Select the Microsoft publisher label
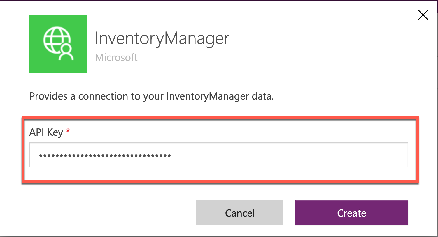Viewport: 438px width, 237px height. pos(116,57)
